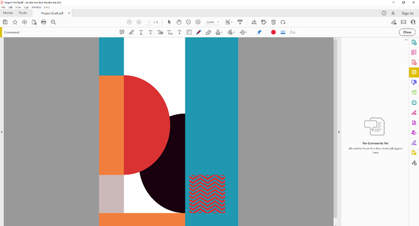The width and height of the screenshot is (419, 226).
Task: Open the Drawing shapes tool dropdown
Action: click(244, 32)
